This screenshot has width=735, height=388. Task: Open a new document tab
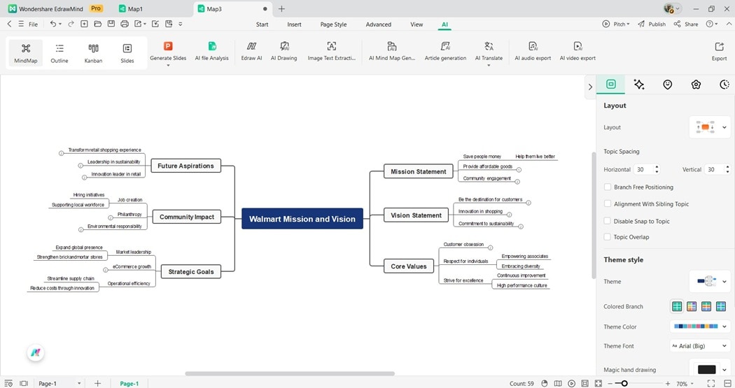(x=281, y=9)
